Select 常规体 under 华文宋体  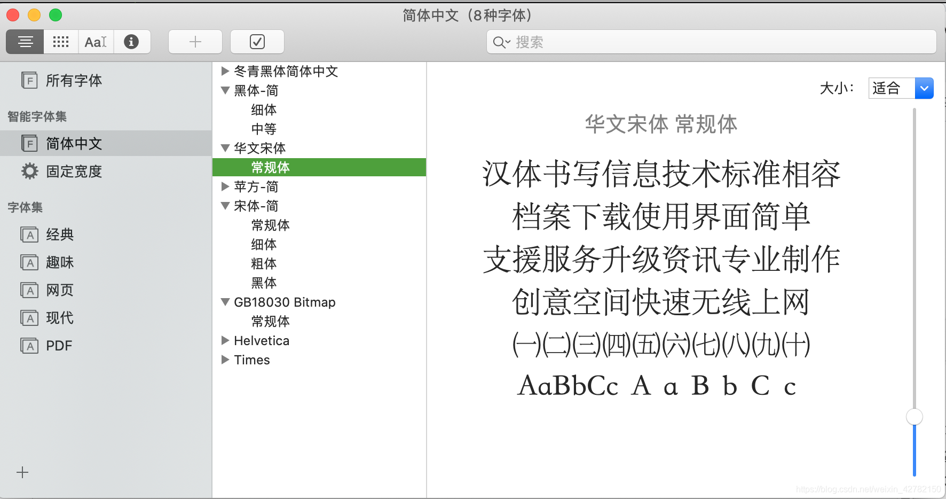[x=319, y=167]
